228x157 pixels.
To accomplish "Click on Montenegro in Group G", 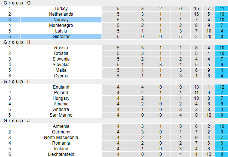I will point(61,25).
